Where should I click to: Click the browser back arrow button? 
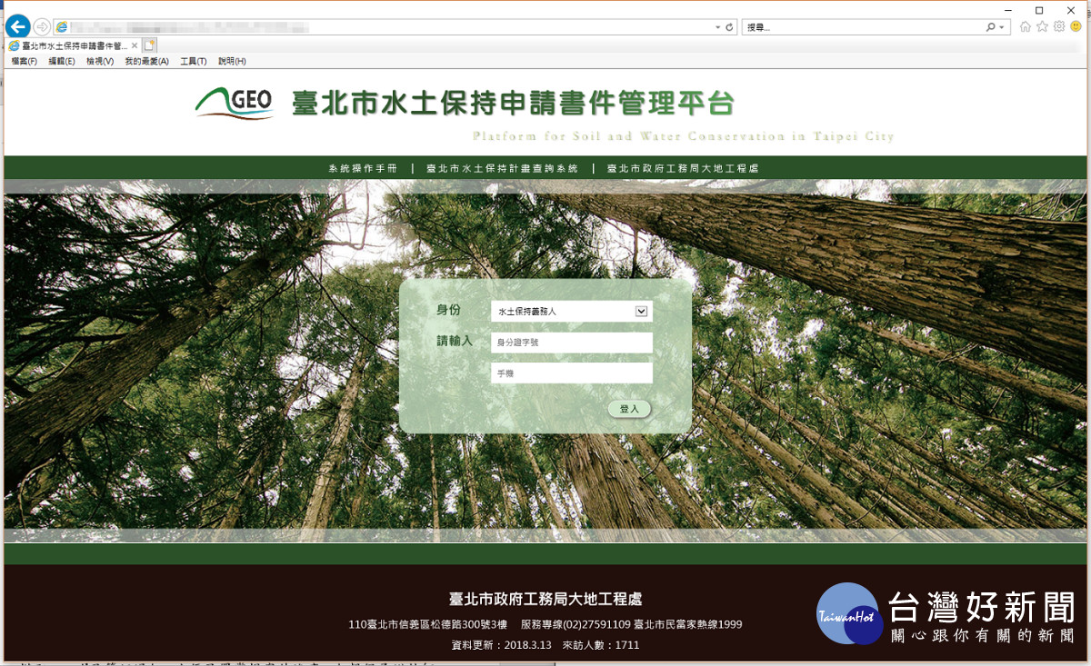click(17, 27)
